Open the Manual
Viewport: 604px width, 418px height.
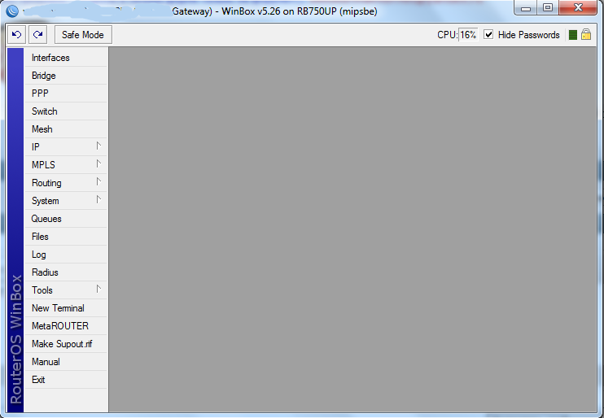pos(66,362)
